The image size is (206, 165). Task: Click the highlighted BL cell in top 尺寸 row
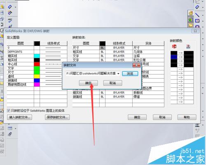(102, 48)
